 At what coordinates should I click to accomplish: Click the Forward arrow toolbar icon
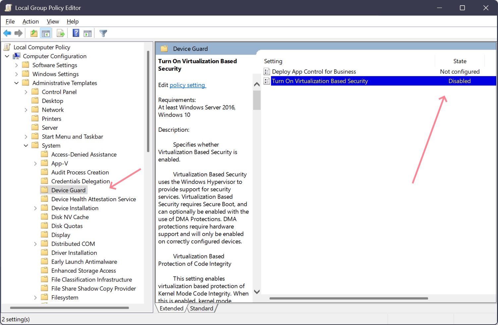[x=19, y=33]
